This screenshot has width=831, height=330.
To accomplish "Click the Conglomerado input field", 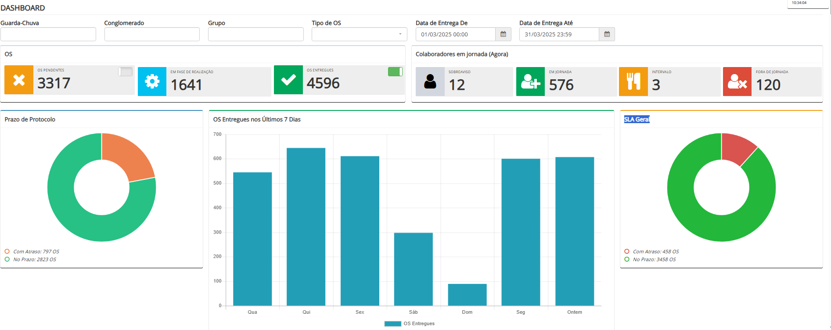I will (152, 34).
